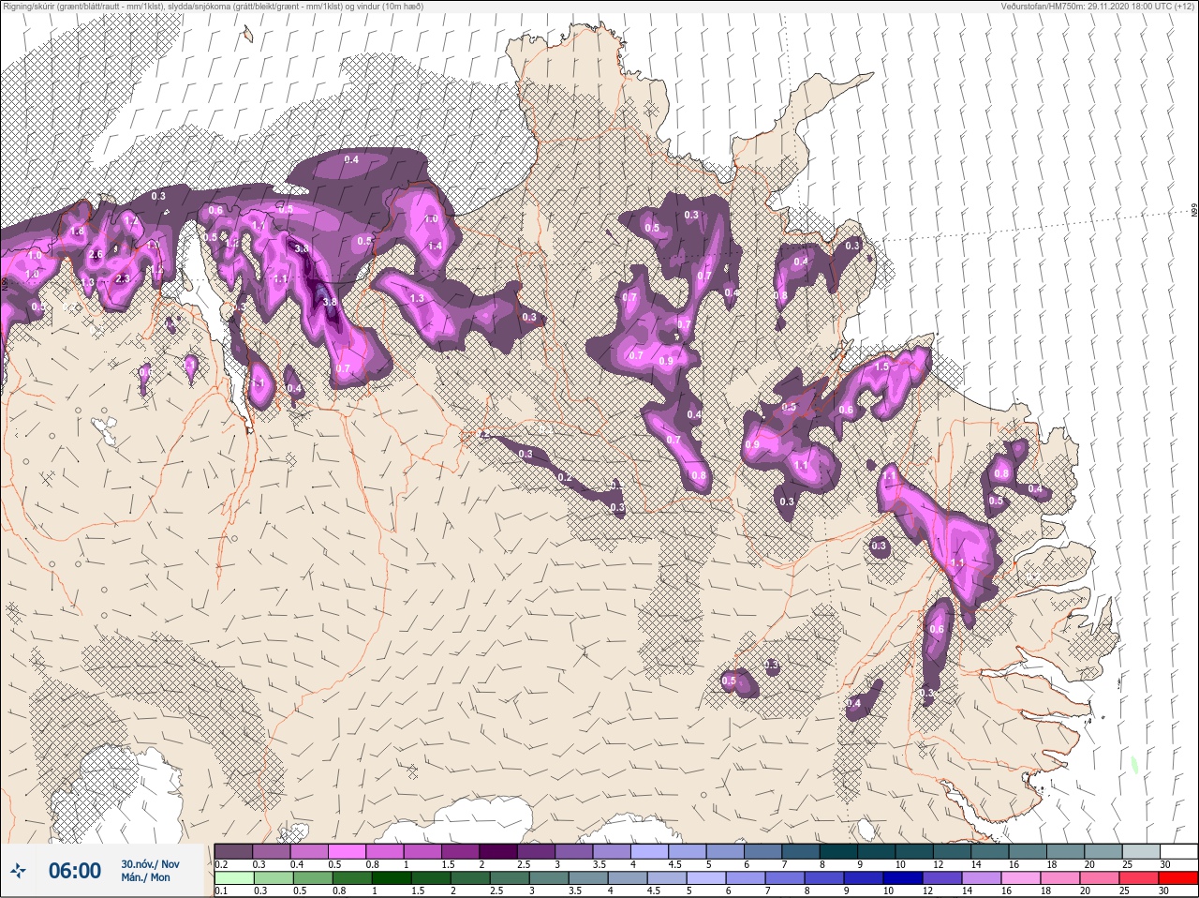Viewport: 1199px width, 898px height.
Task: Pick the 0.2 swatch in the upper snow scale
Action: [x=233, y=851]
